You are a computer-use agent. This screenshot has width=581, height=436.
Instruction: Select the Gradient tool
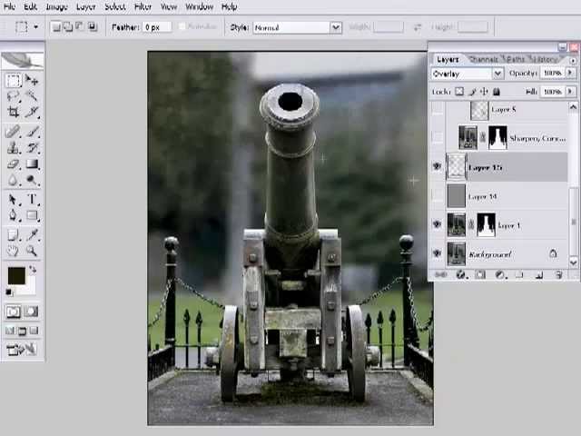click(x=33, y=163)
